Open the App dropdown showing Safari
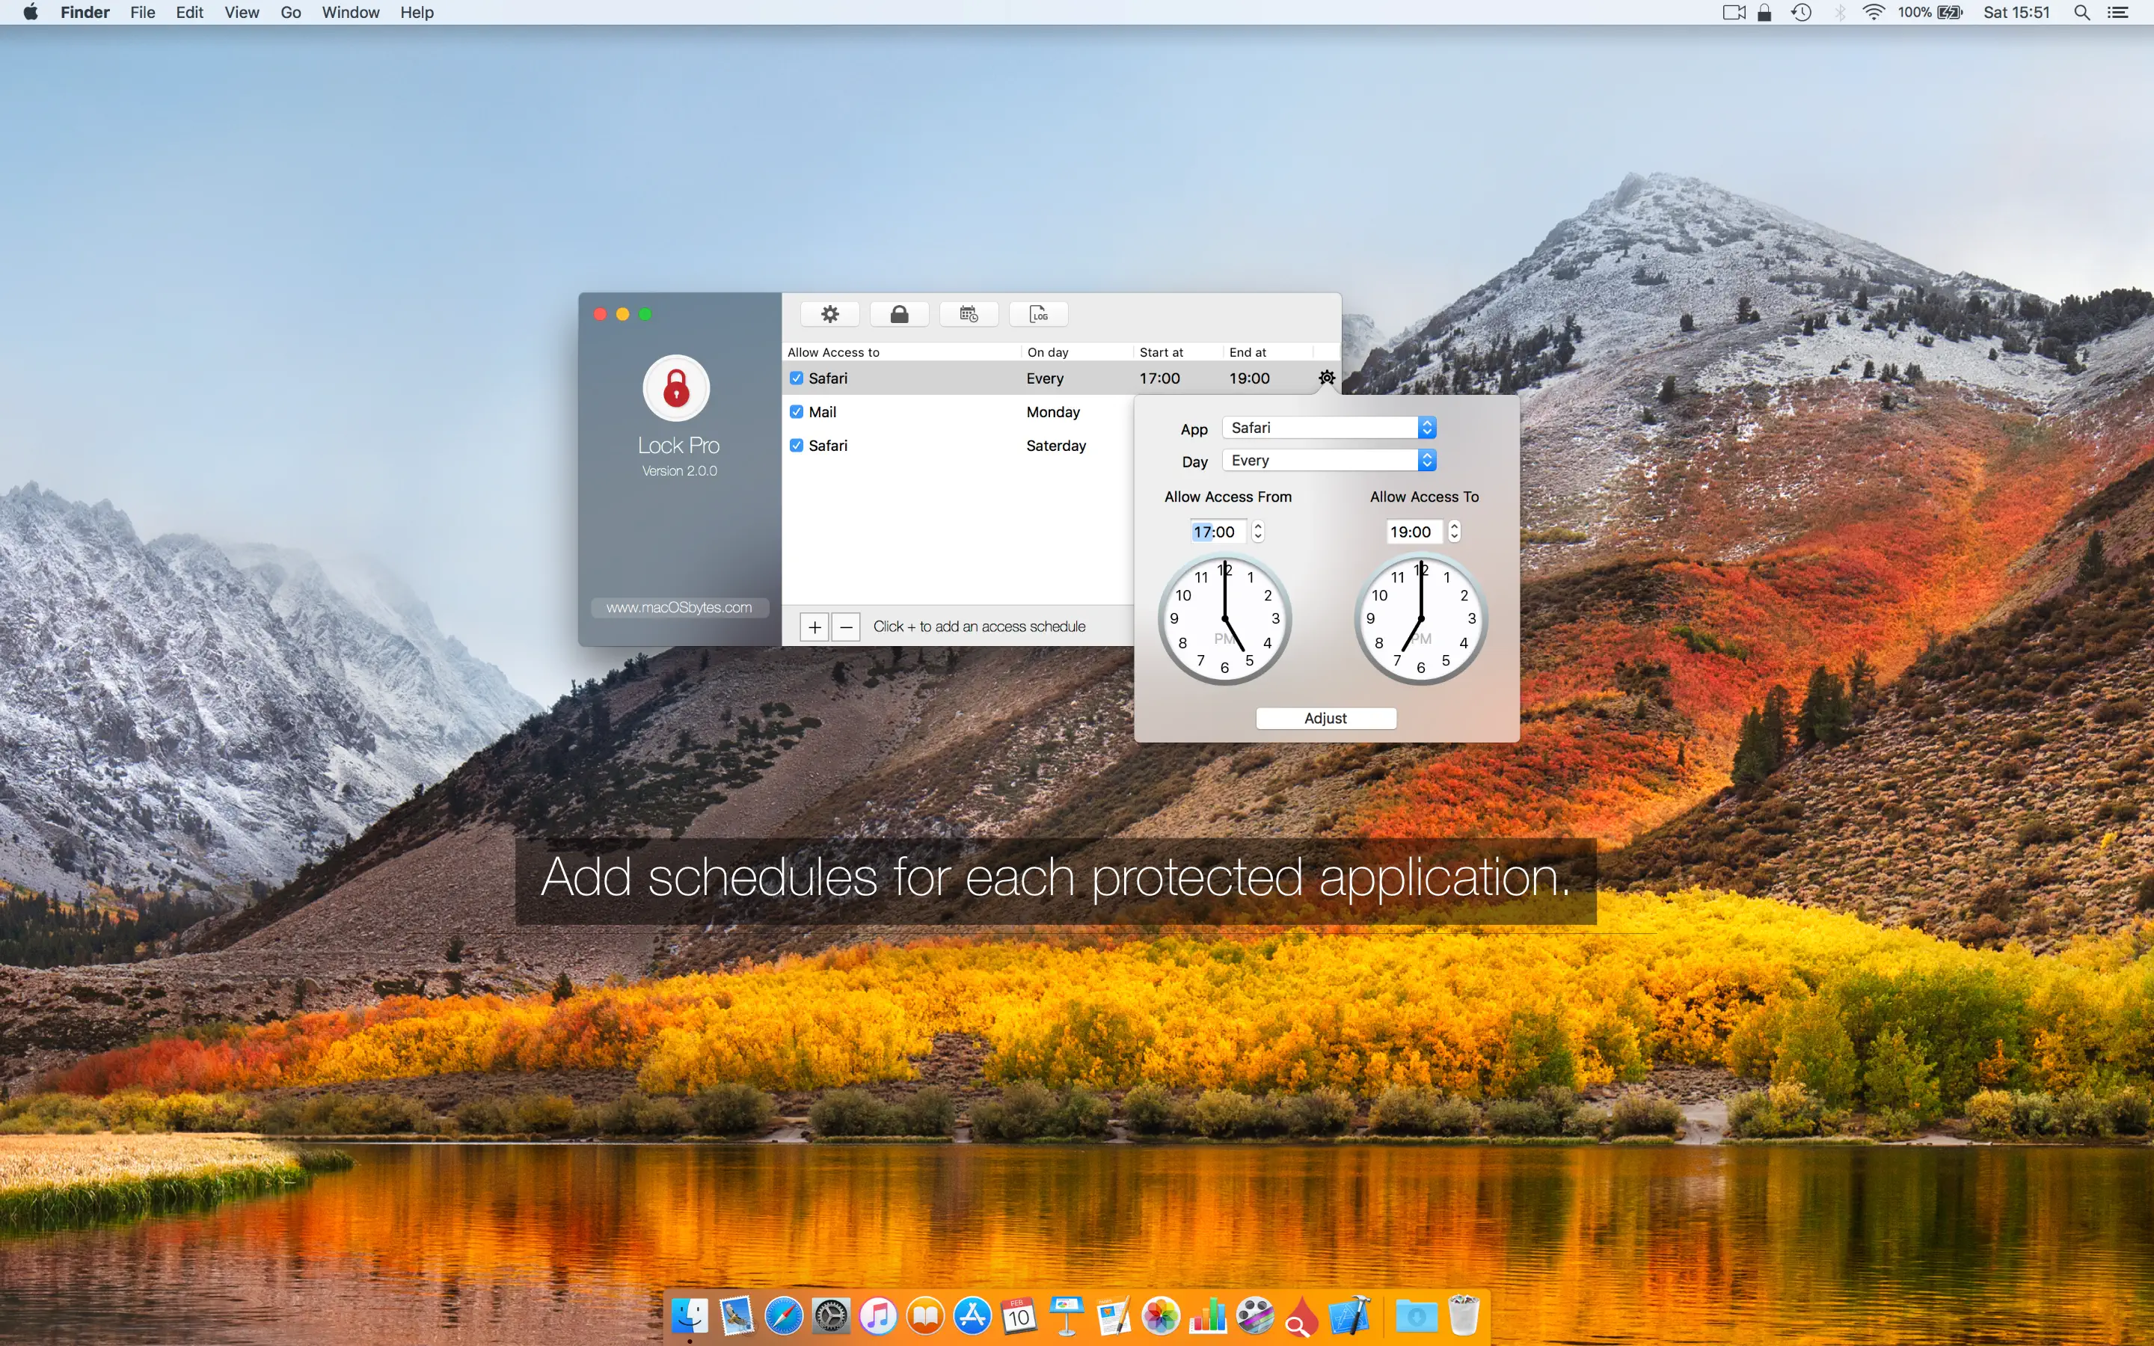The width and height of the screenshot is (2154, 1346). coord(1329,428)
